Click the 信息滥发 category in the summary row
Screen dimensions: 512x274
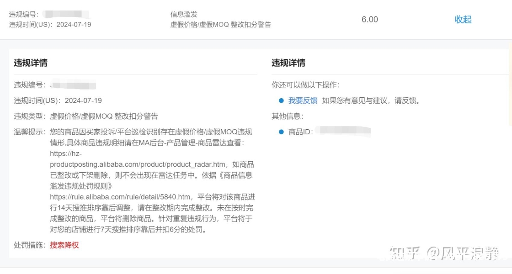coord(184,14)
